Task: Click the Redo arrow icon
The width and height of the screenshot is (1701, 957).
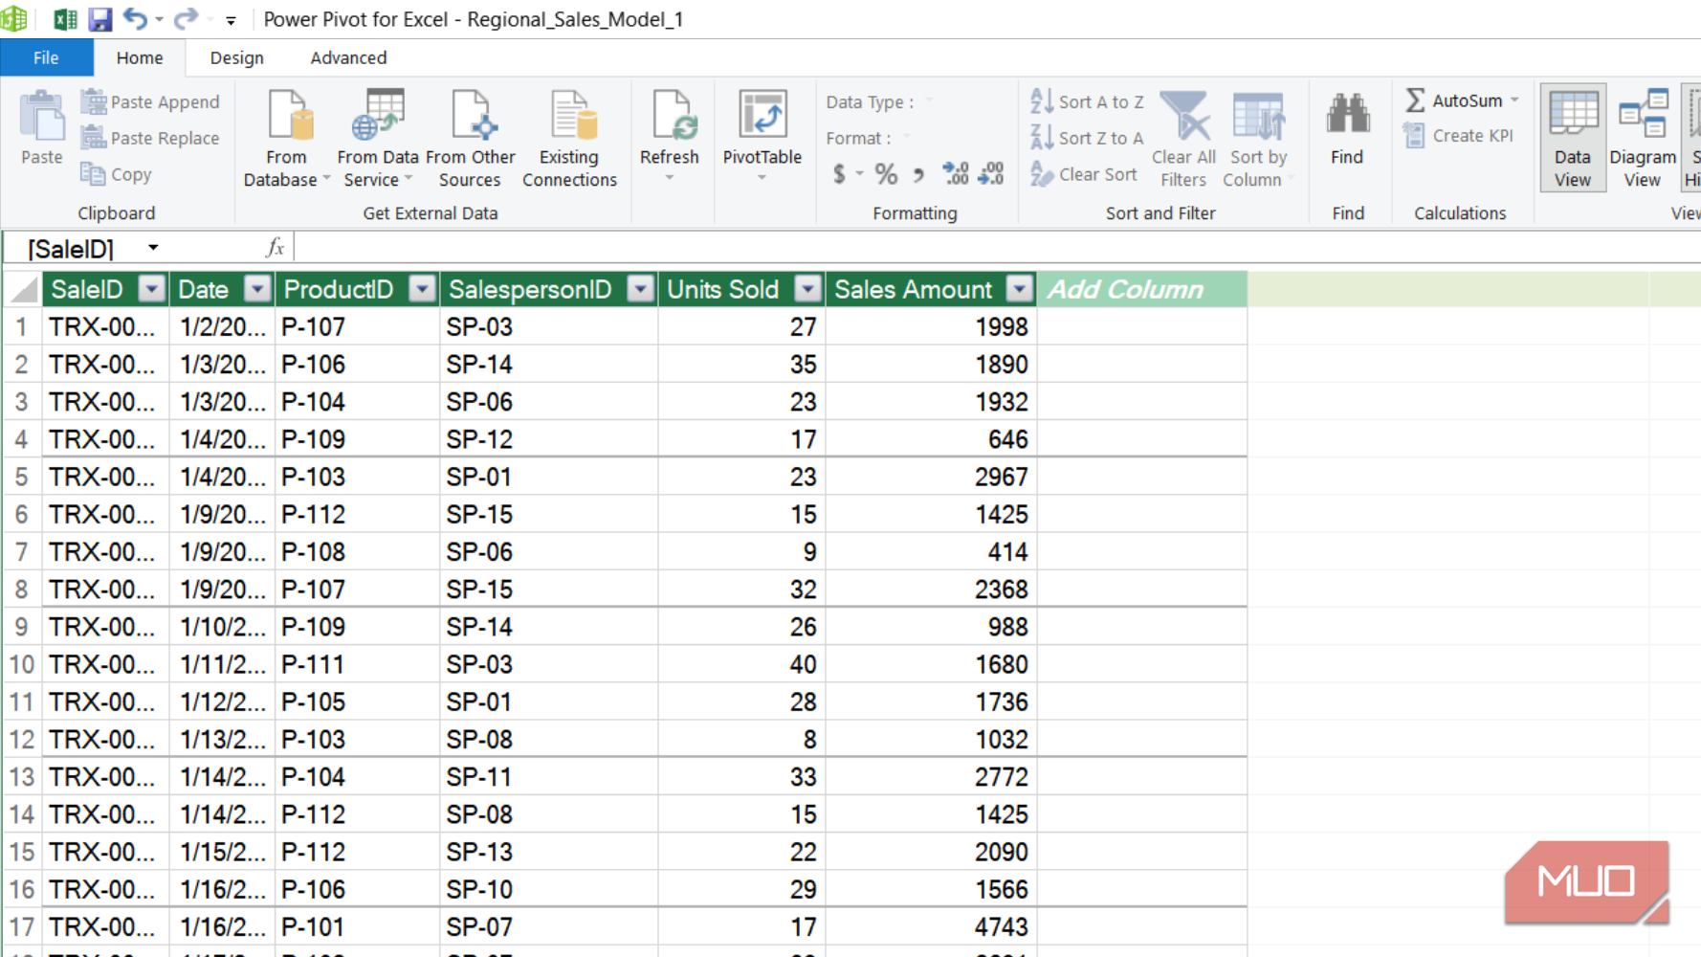Action: (186, 18)
